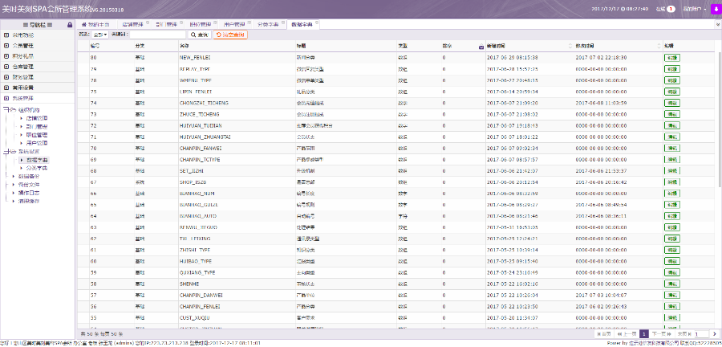Click the online users count badge

(669, 9)
